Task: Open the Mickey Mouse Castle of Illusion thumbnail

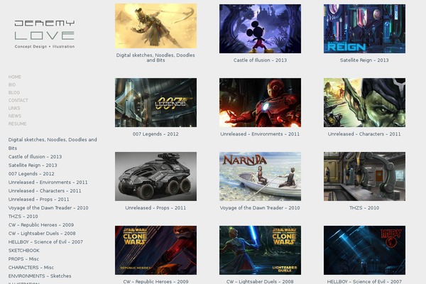Action: coord(260,28)
